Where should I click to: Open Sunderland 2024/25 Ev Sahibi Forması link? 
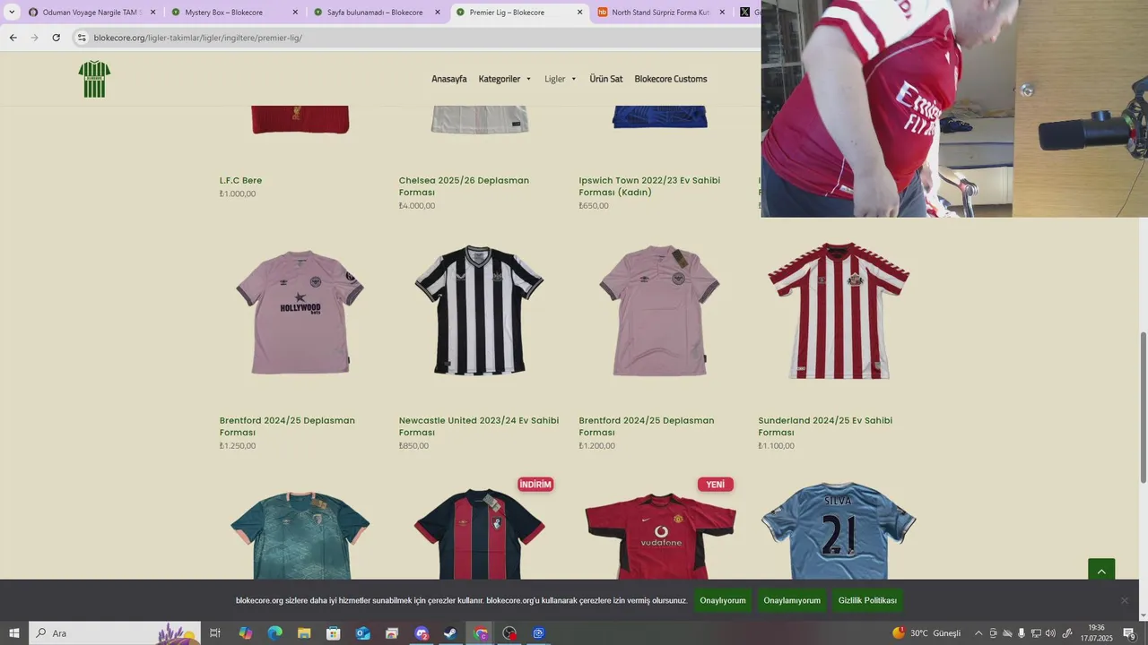[x=825, y=426]
